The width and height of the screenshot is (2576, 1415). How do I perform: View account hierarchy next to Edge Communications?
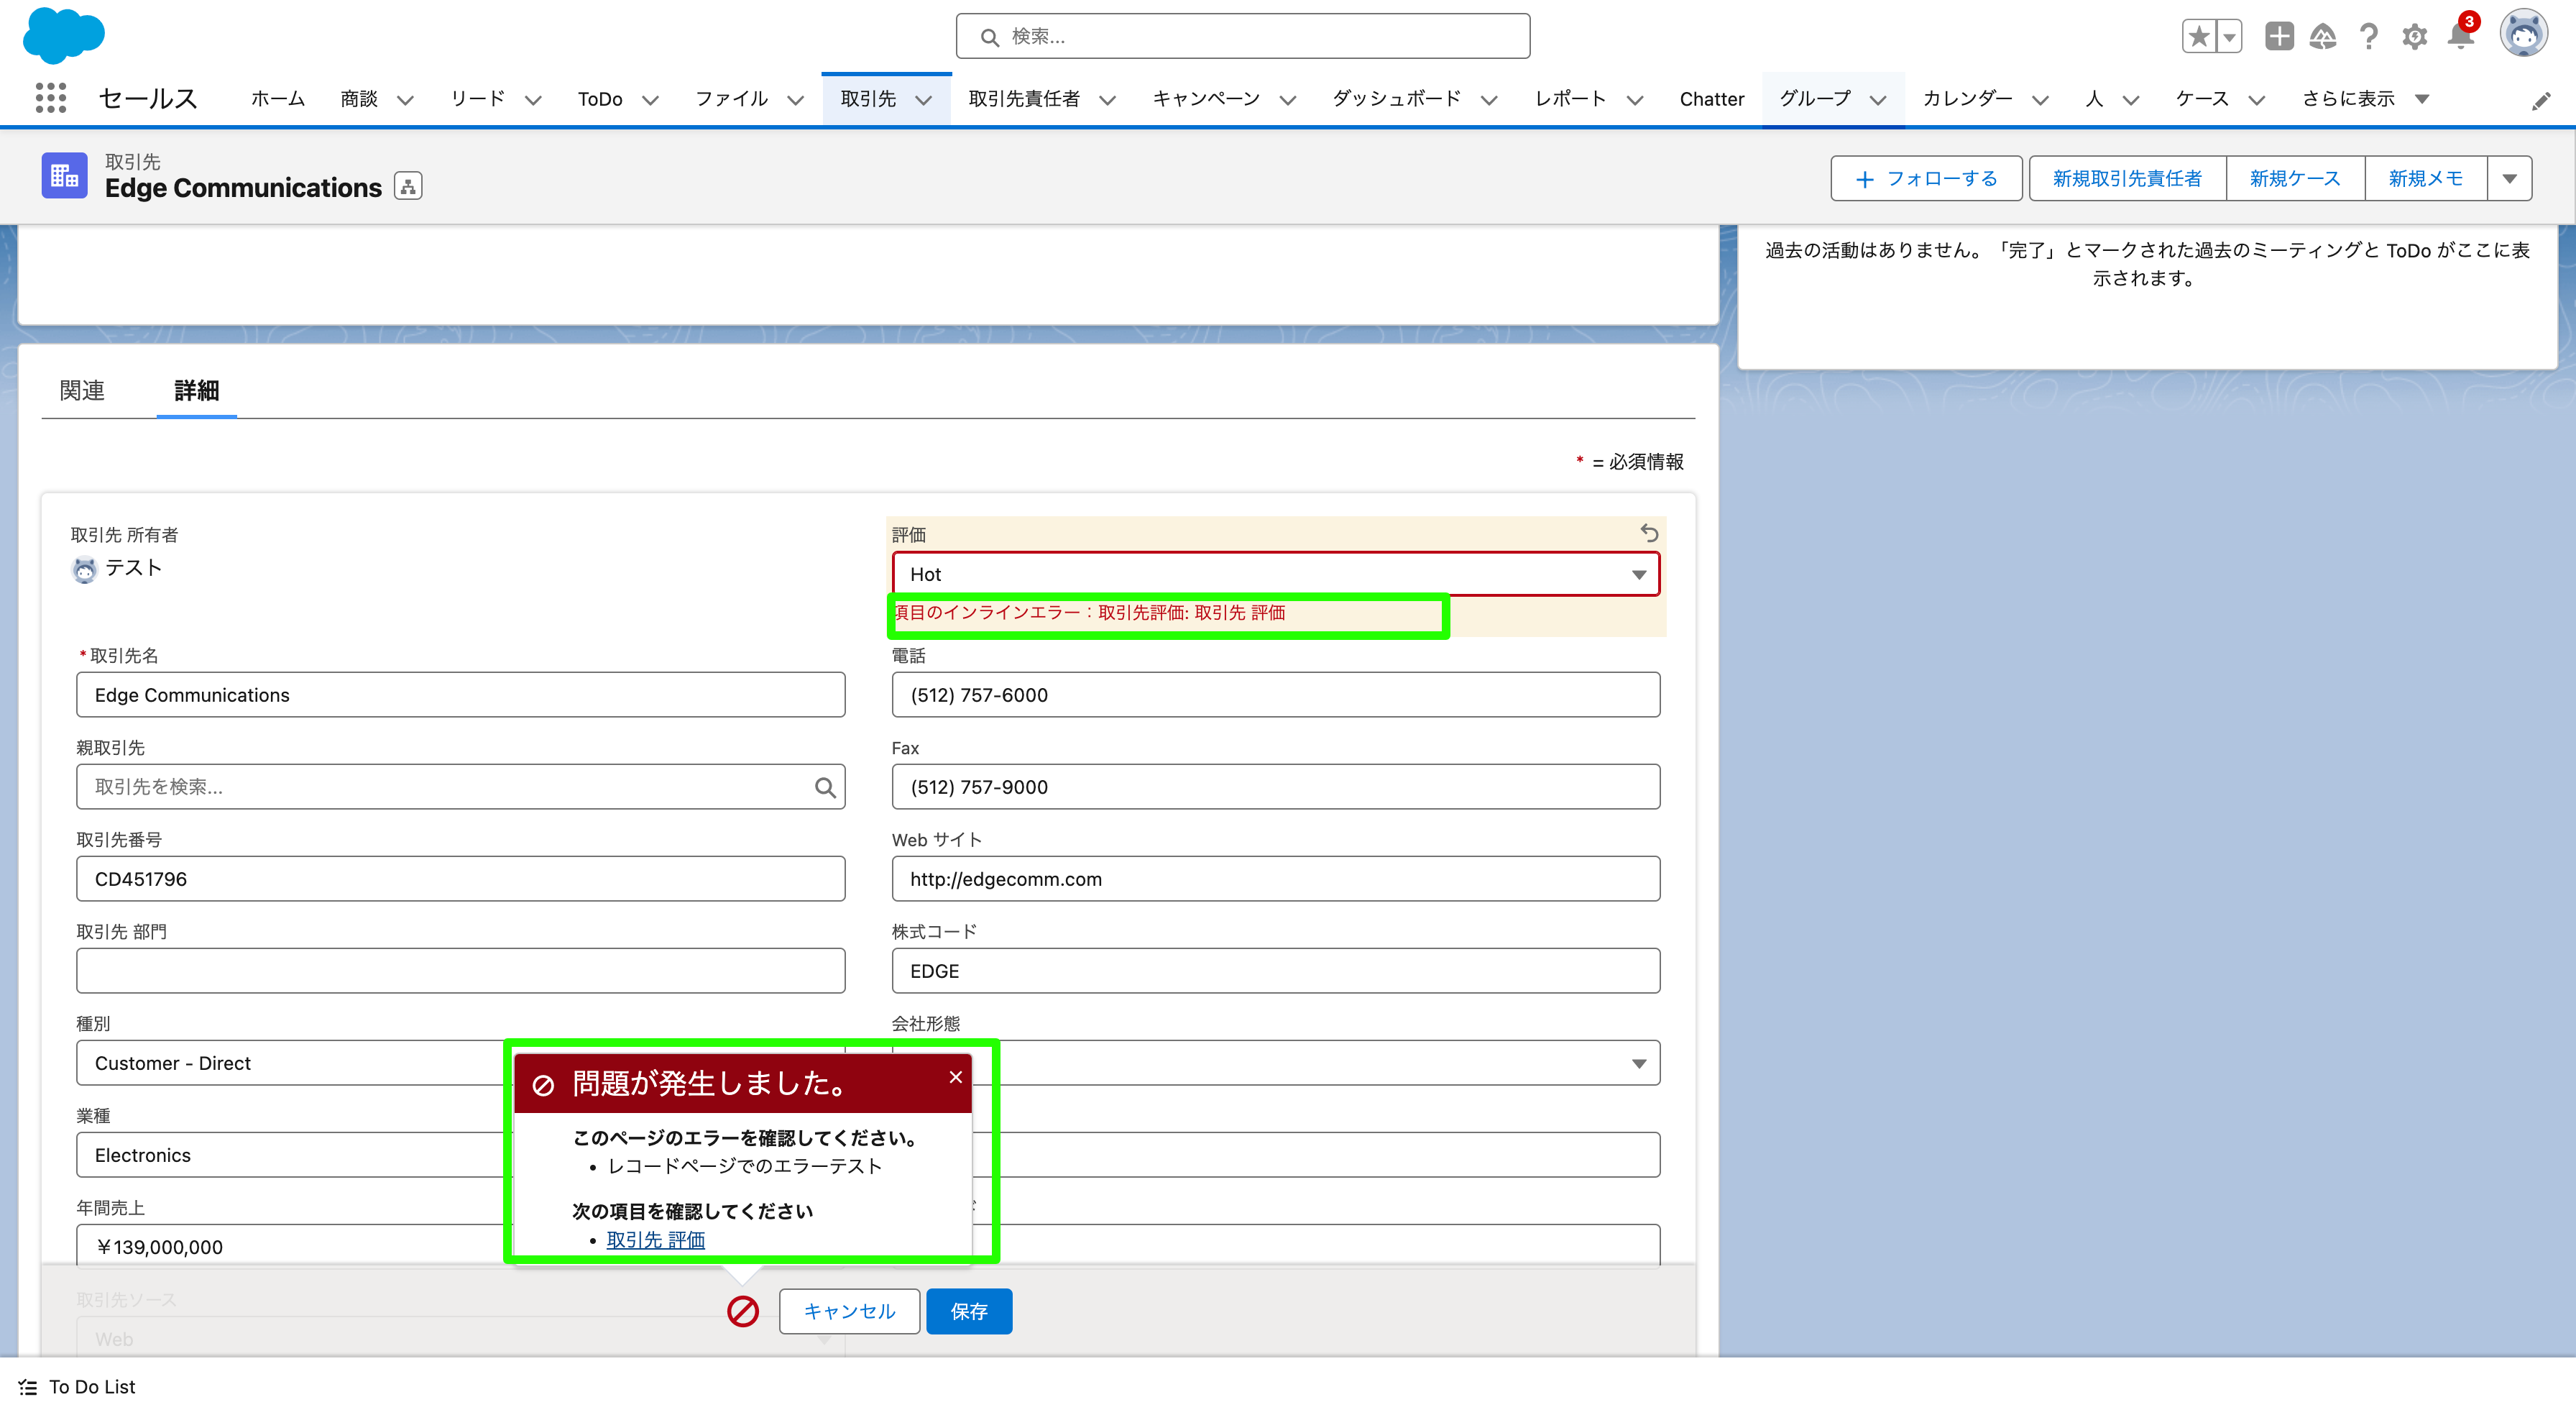[407, 185]
